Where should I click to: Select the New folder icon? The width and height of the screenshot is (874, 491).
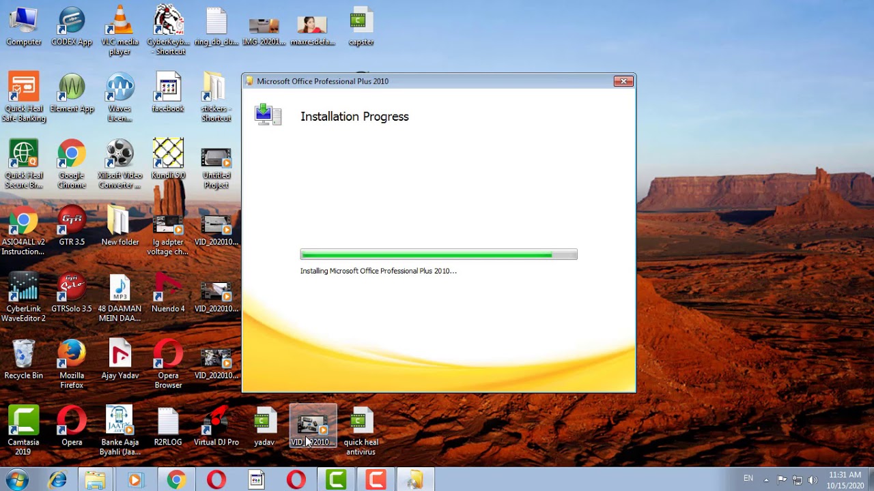(119, 226)
